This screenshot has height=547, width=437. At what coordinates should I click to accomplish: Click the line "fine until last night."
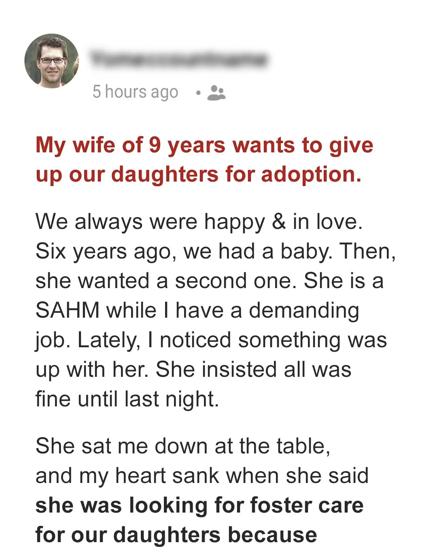pos(127,399)
